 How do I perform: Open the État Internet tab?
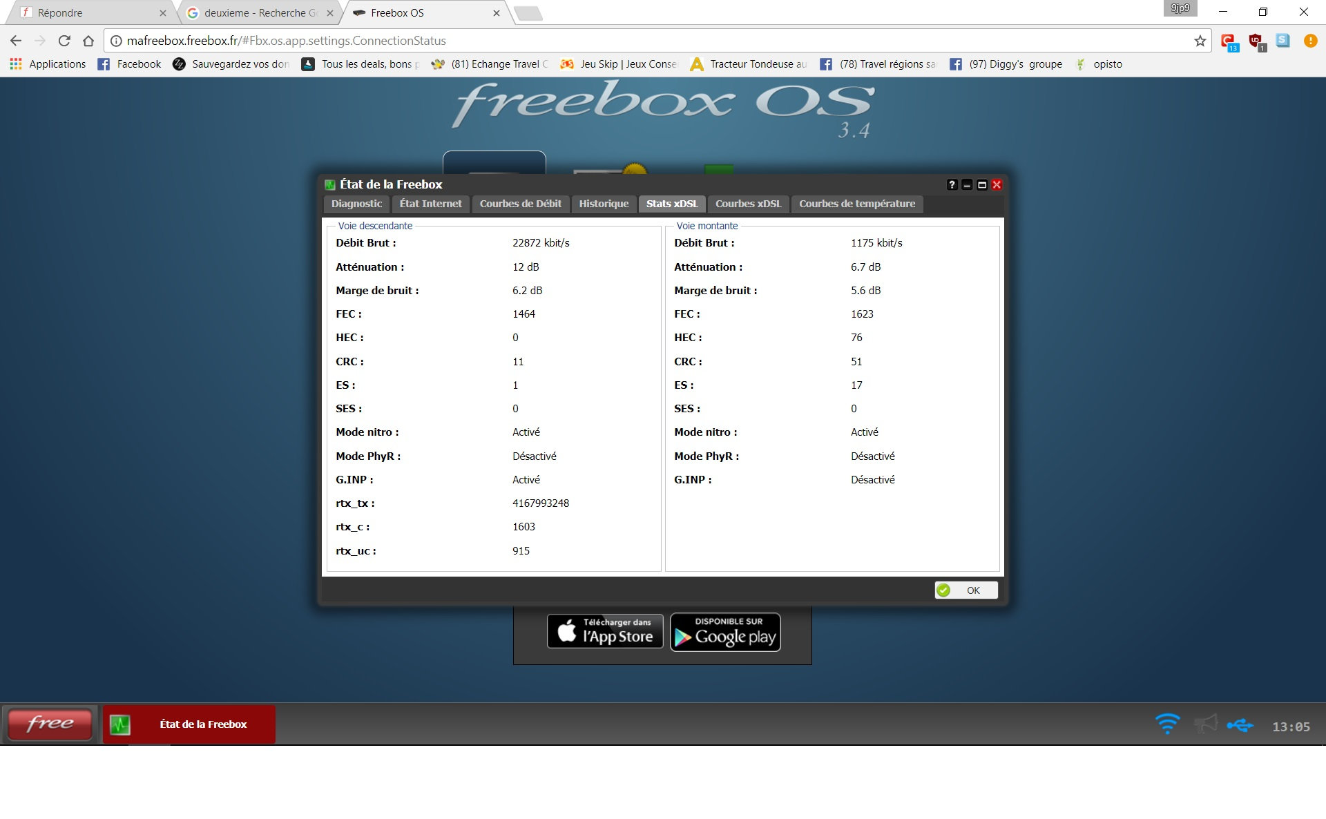coord(430,204)
